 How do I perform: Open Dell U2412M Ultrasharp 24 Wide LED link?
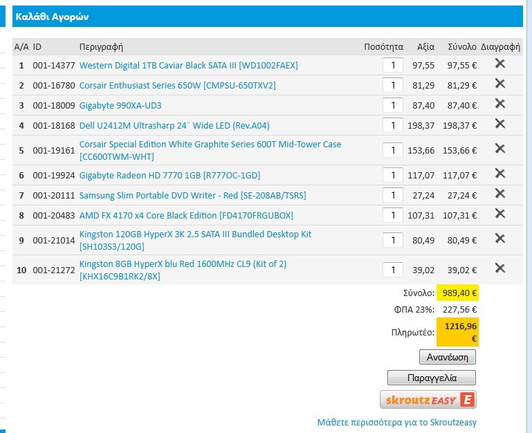pyautogui.click(x=174, y=126)
